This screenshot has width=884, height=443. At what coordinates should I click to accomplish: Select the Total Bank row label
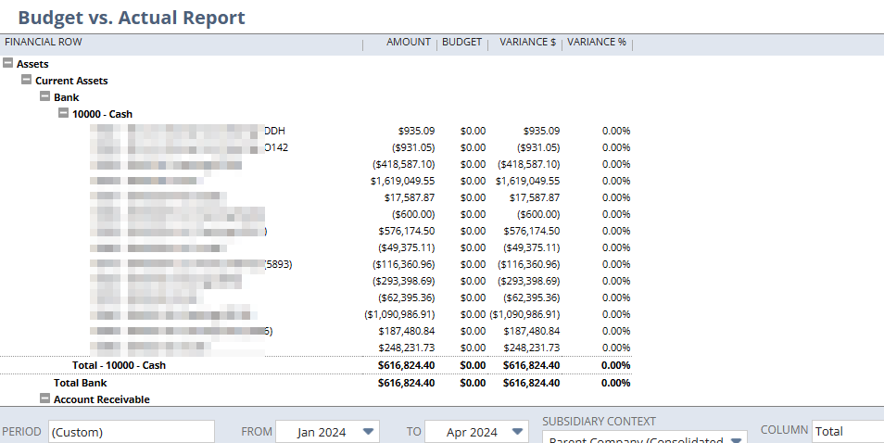pyautogui.click(x=81, y=383)
